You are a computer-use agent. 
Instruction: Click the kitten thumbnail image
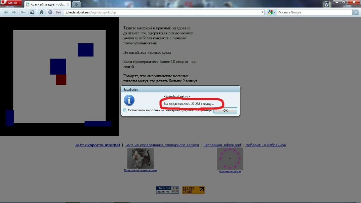(141, 158)
